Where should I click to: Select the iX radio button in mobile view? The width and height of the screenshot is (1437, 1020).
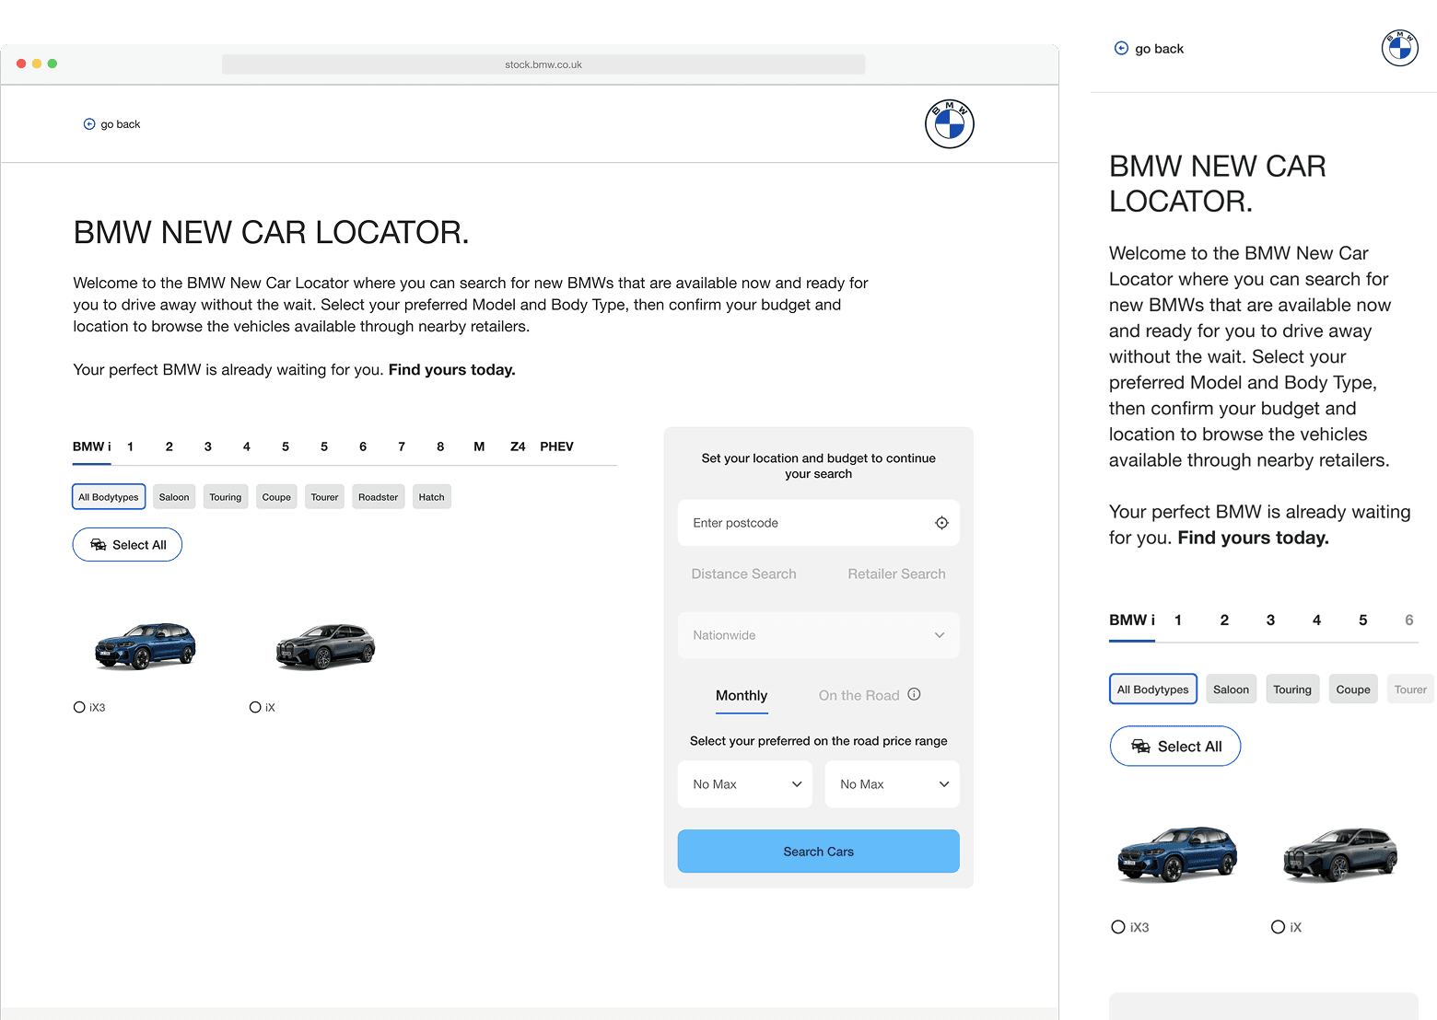pos(1278,927)
